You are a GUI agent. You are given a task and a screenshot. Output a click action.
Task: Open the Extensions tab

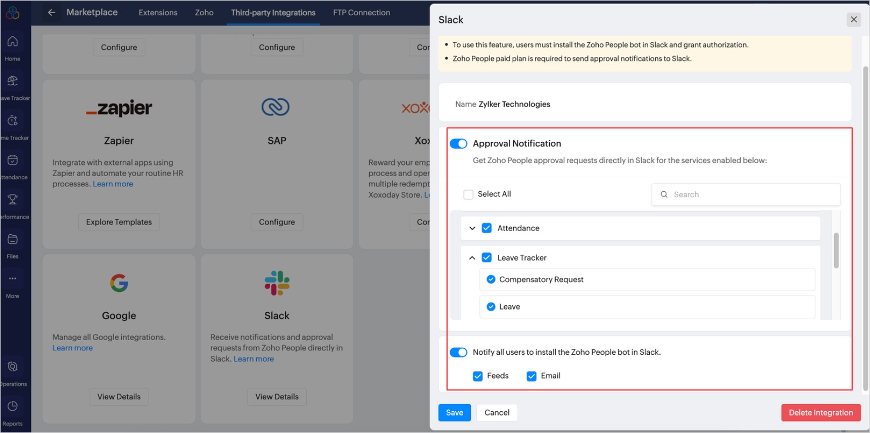tap(158, 13)
